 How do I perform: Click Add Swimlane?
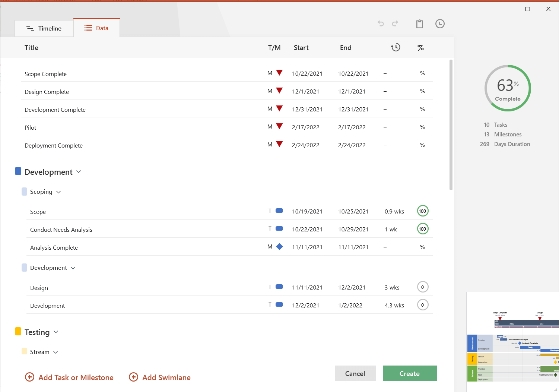(159, 377)
